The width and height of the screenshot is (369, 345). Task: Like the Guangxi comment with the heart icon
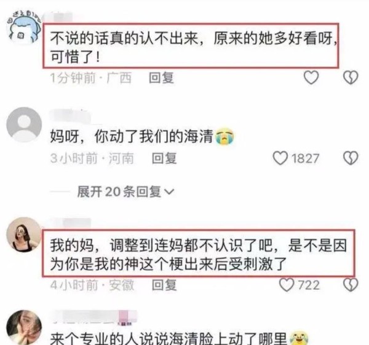(x=311, y=77)
